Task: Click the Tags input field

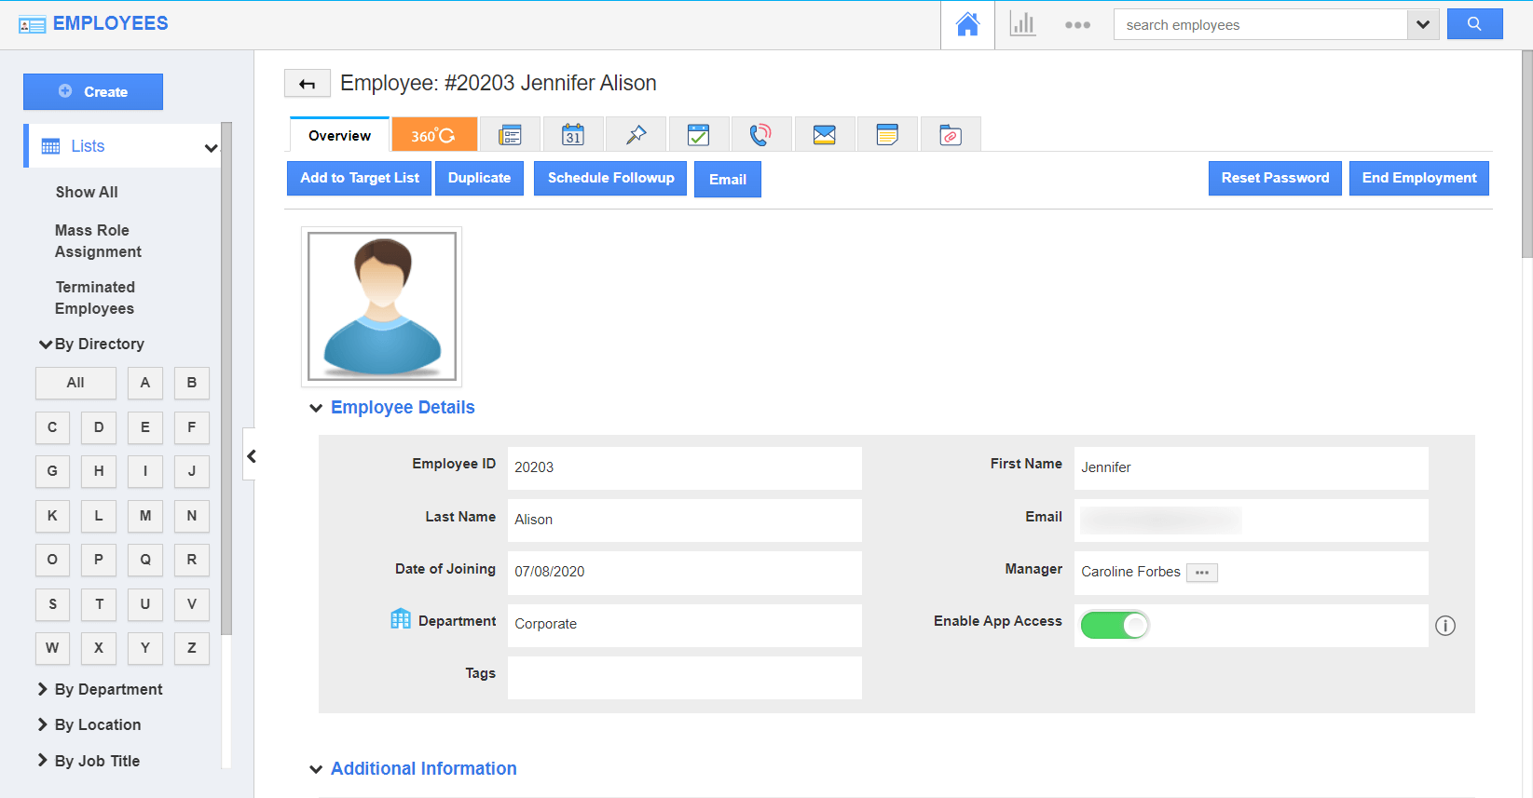Action: tap(684, 677)
